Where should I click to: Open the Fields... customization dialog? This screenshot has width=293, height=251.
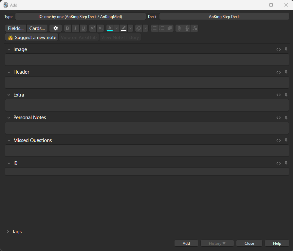[x=15, y=28]
